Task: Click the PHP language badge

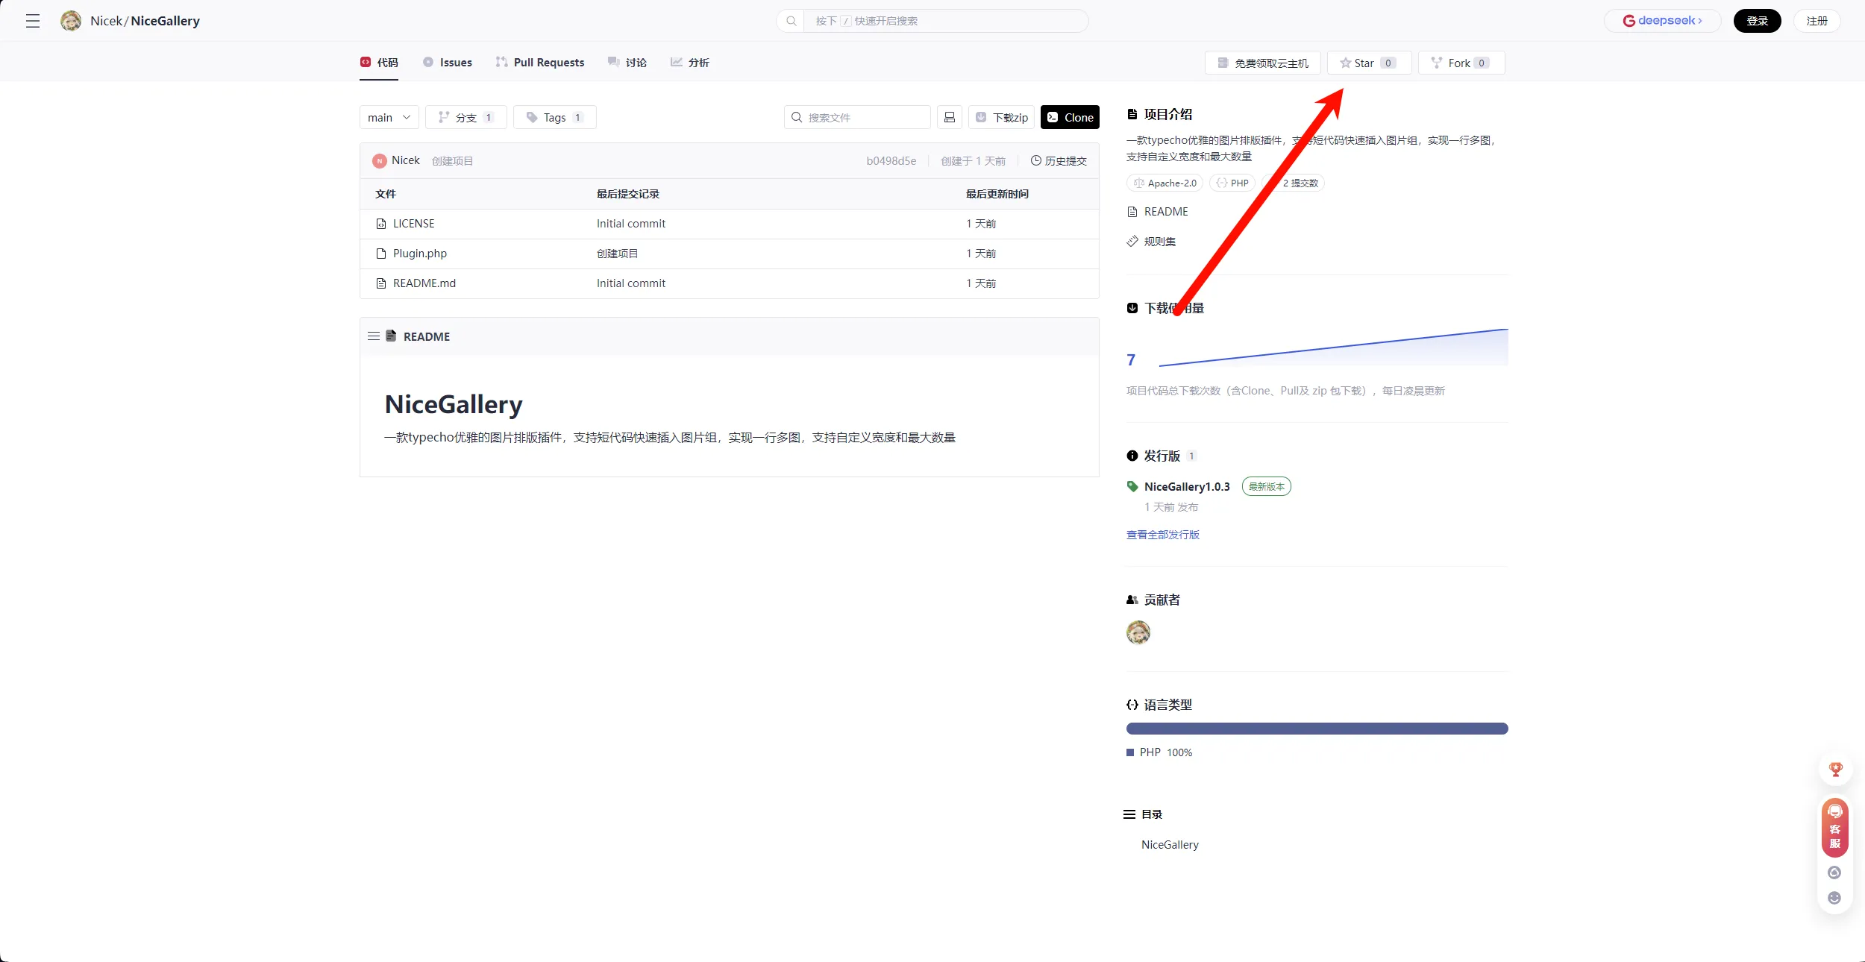Action: coord(1232,183)
